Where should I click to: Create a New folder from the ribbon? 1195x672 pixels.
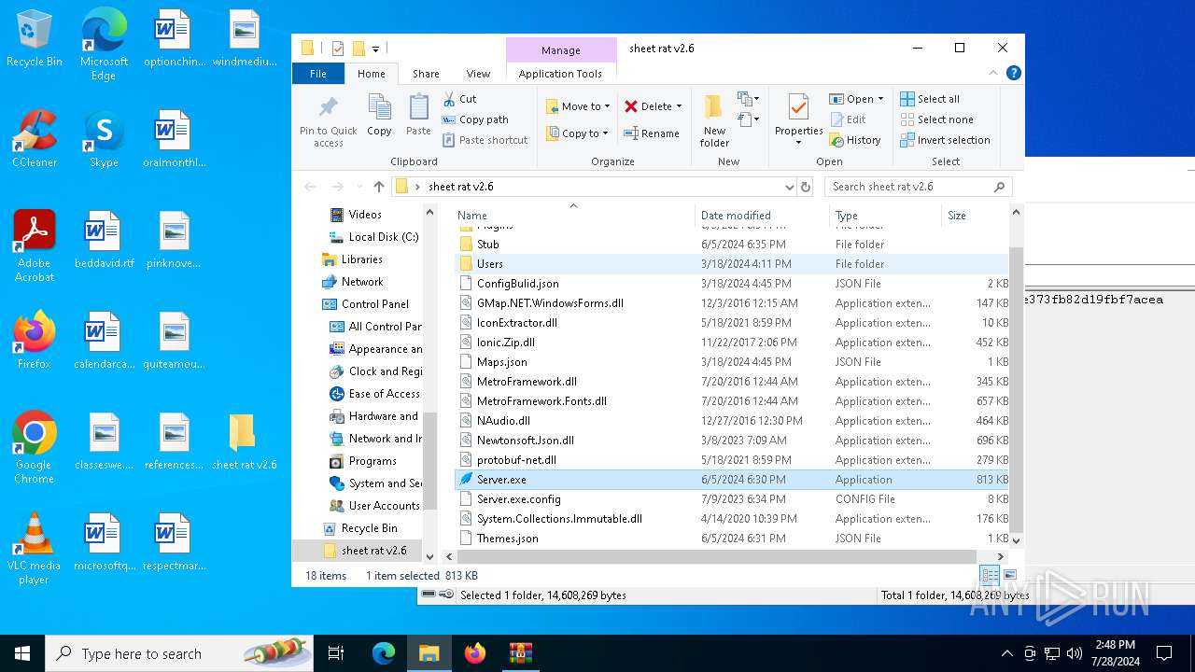[714, 119]
